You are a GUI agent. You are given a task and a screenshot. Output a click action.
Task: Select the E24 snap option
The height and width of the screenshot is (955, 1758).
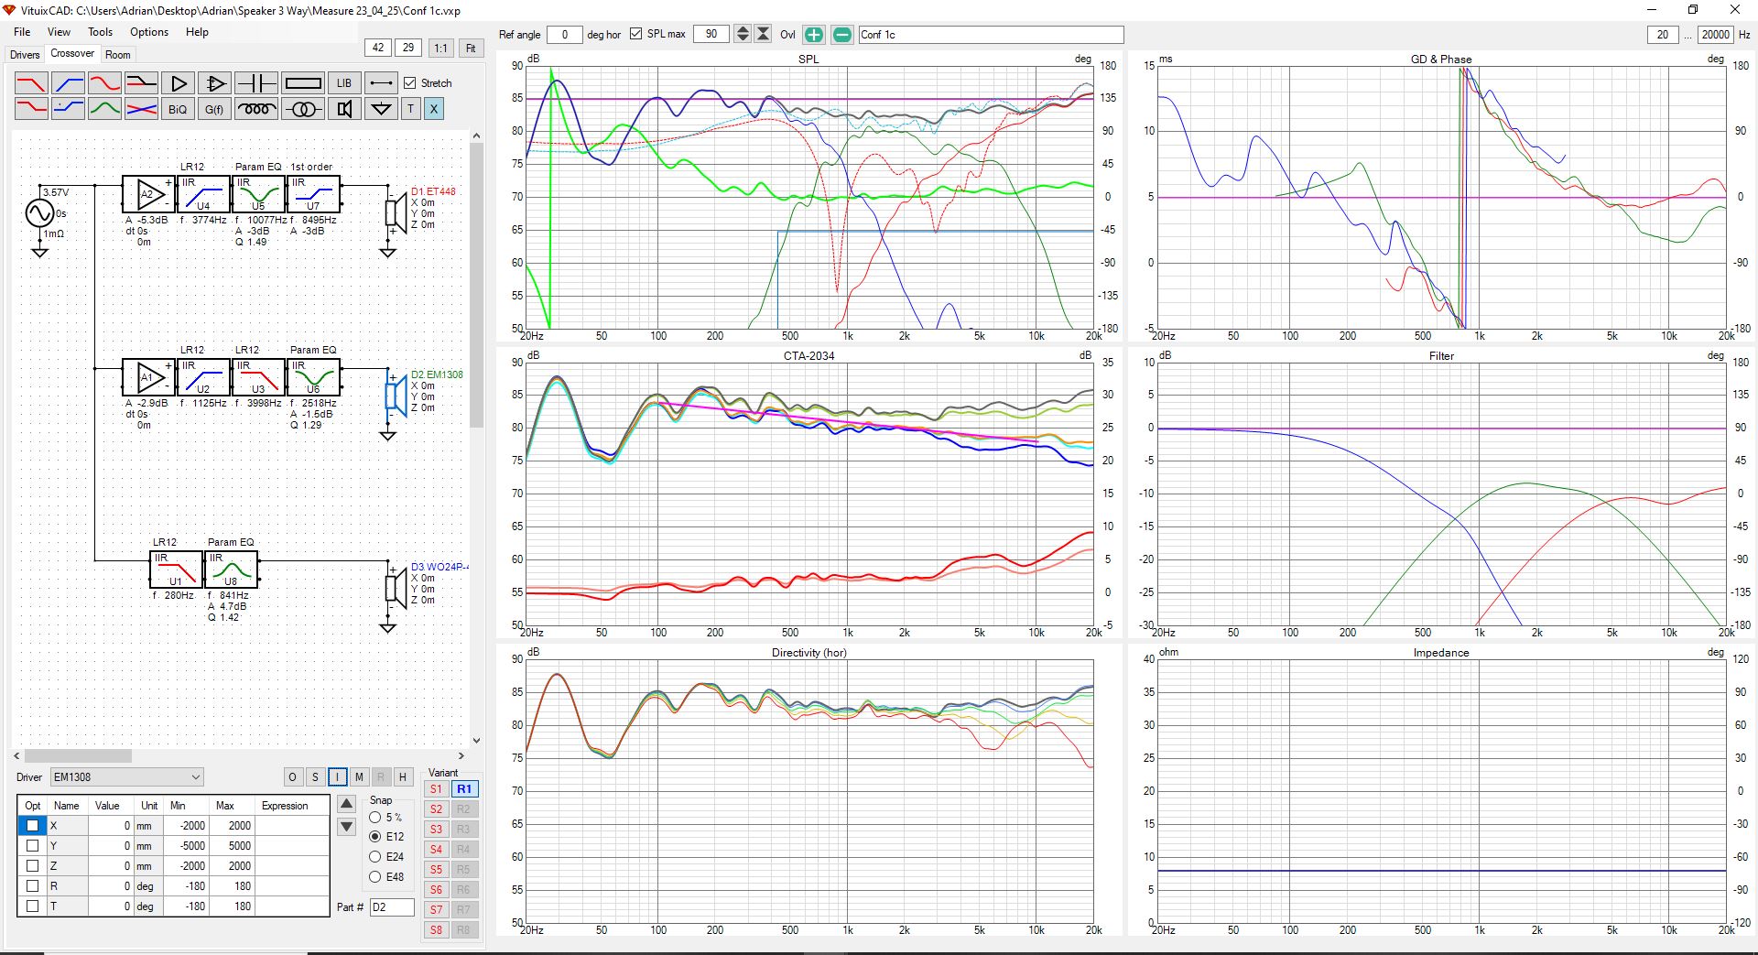pos(375,857)
